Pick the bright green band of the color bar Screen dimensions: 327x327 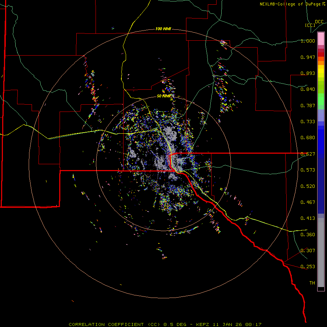click(x=321, y=99)
